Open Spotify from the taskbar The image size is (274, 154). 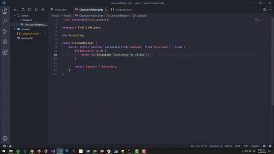coord(18,151)
